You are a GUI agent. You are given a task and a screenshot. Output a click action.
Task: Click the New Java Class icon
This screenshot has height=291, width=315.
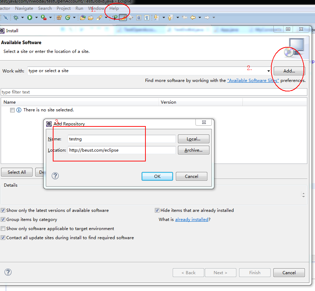click(x=68, y=18)
